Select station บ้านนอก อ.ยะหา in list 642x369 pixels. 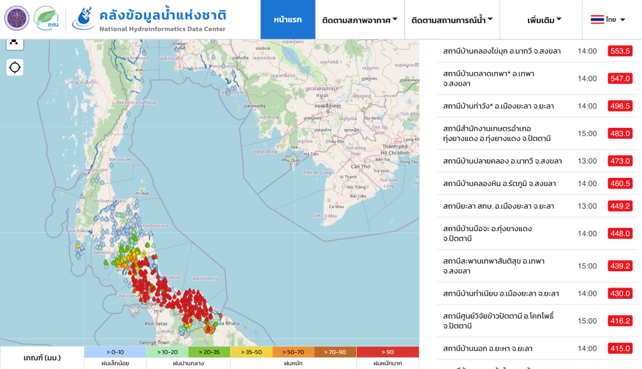click(x=487, y=348)
